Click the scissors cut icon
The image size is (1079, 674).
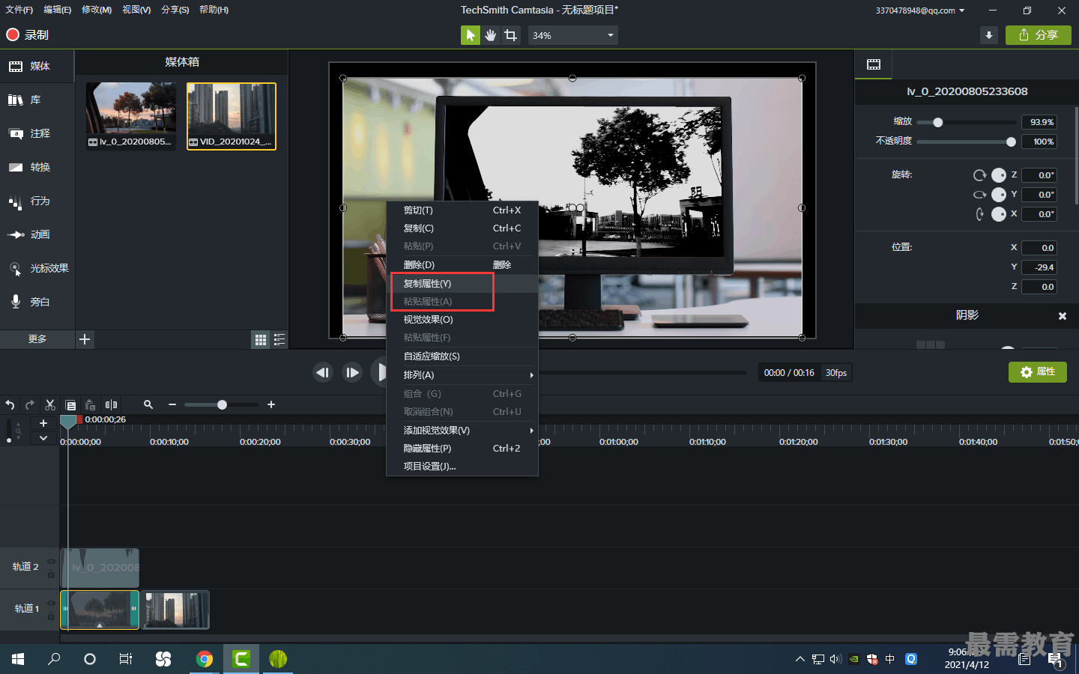click(x=50, y=404)
